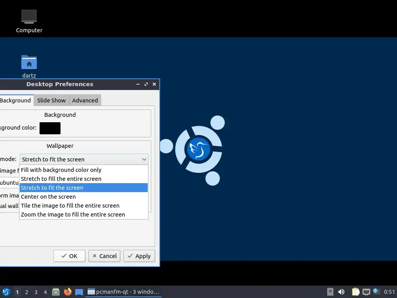Switch to the Advanced tab
Image resolution: width=397 pixels, height=298 pixels.
click(85, 100)
